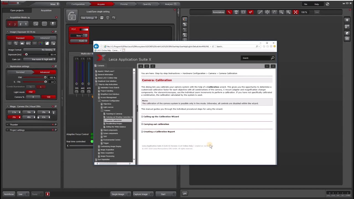Screen dimensions: 354x199
Task: Click the magnification info icon
Action: tap(54, 112)
